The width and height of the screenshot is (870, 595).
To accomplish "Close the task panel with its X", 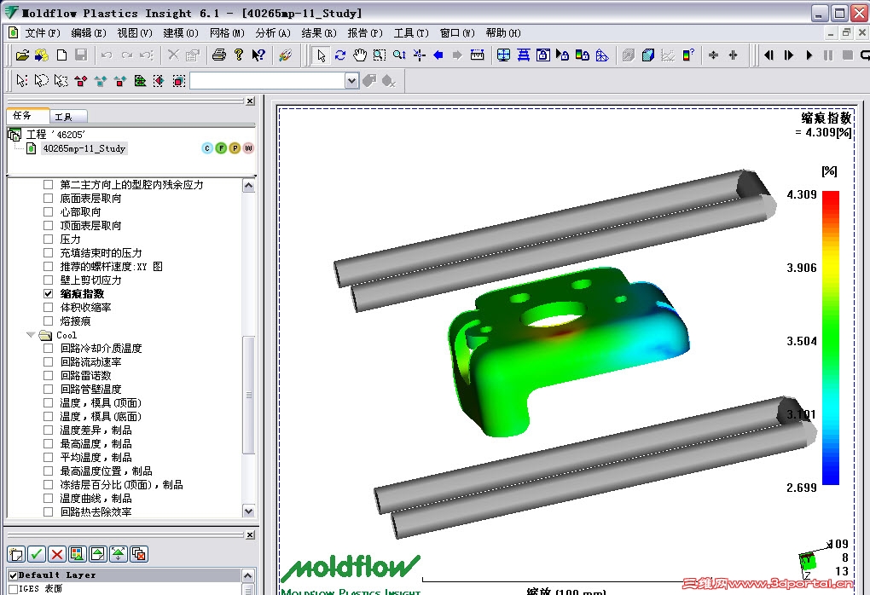I will [250, 101].
